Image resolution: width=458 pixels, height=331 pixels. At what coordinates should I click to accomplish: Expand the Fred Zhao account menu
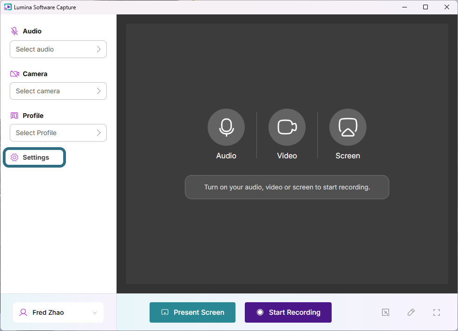[58, 312]
